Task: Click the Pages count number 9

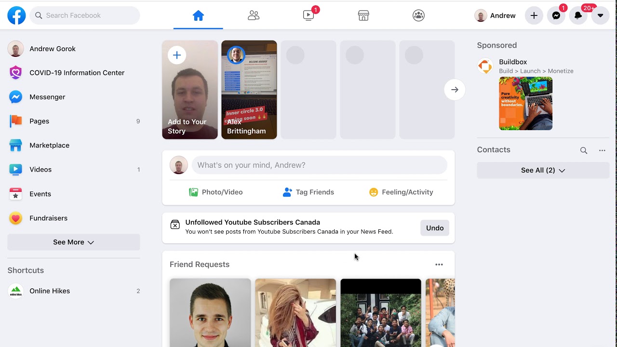Action: point(138,121)
